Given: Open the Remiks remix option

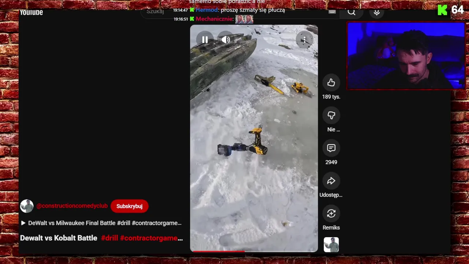Looking at the screenshot, I should tap(331, 213).
